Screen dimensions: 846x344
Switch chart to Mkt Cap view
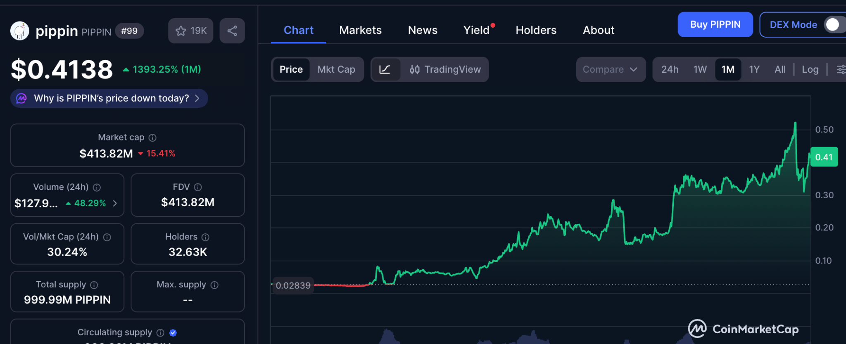coord(336,69)
